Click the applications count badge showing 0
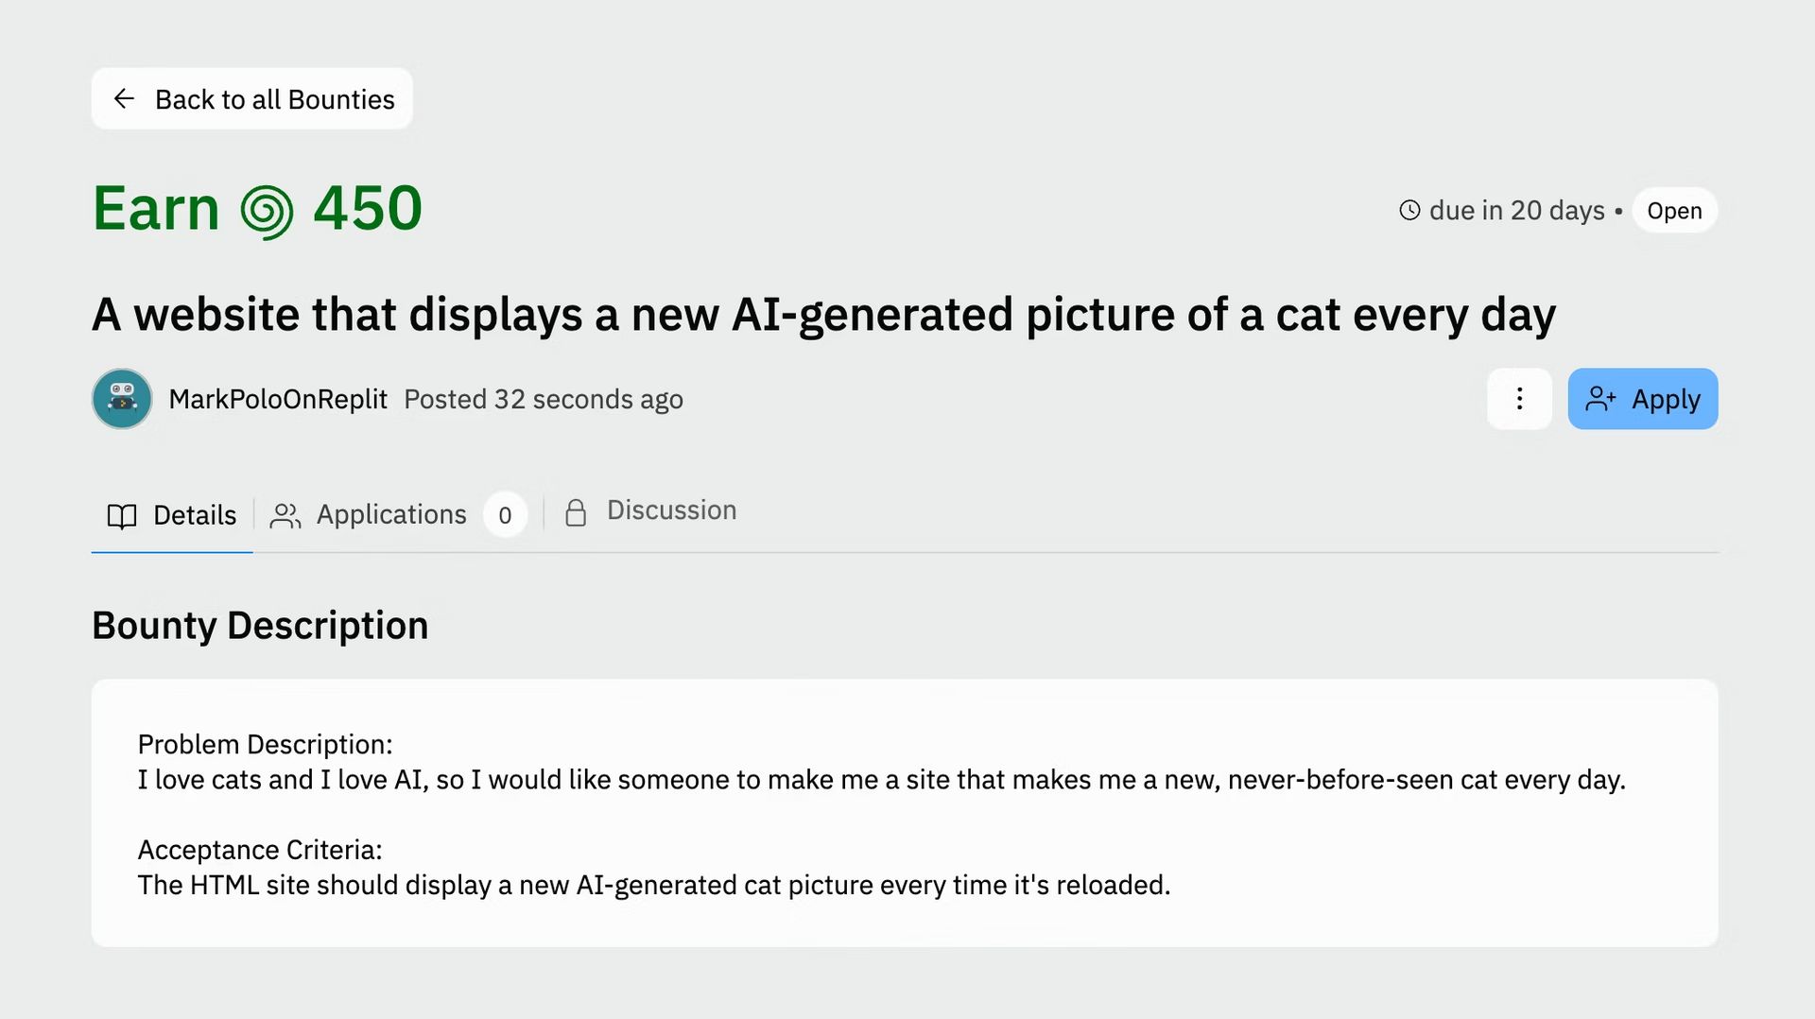 click(505, 515)
